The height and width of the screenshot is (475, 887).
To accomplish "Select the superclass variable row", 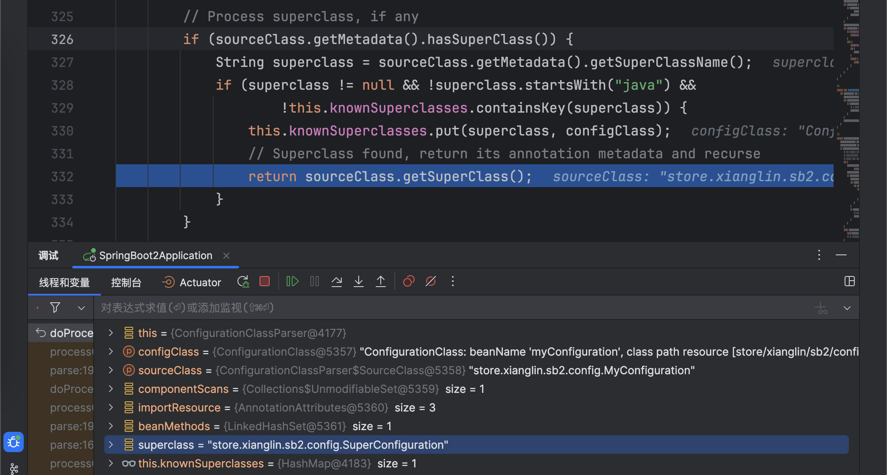I will click(476, 445).
